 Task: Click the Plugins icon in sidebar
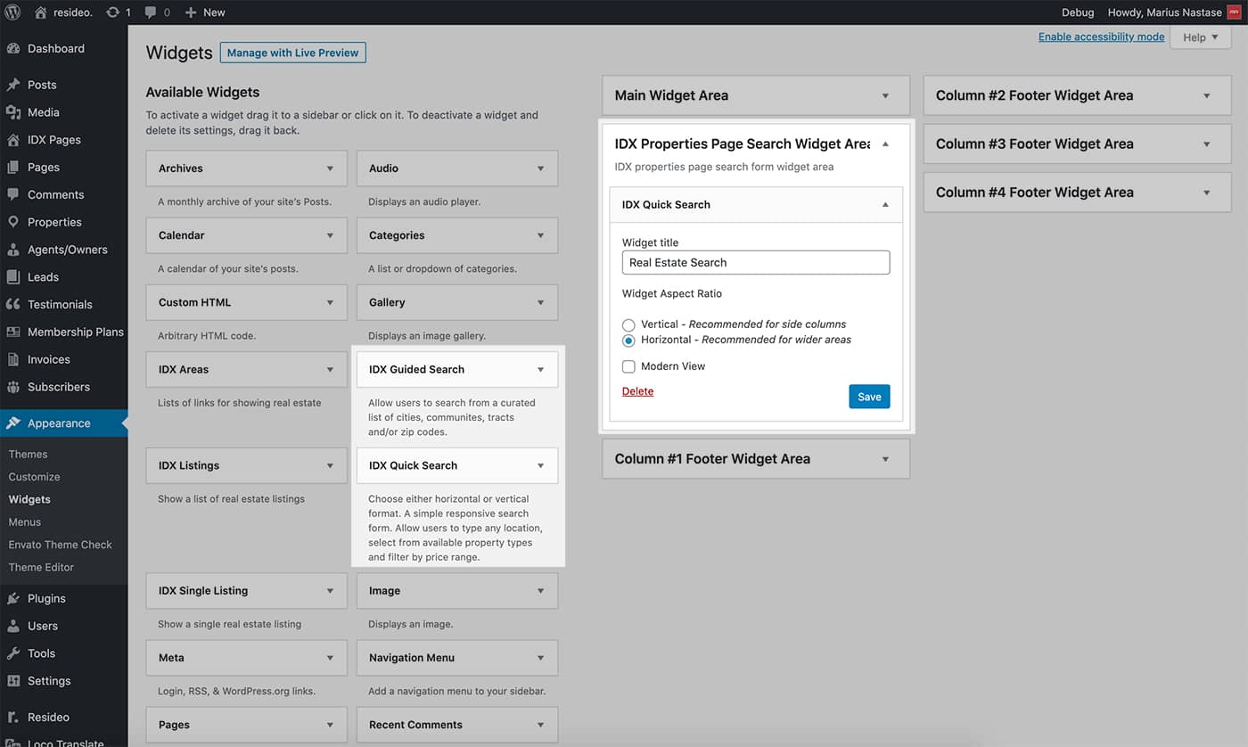click(x=13, y=598)
